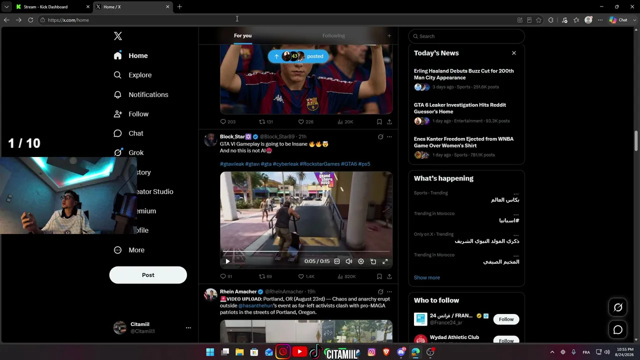This screenshot has width=640, height=360.
Task: Select the Home / X browser tab
Action: [132, 7]
